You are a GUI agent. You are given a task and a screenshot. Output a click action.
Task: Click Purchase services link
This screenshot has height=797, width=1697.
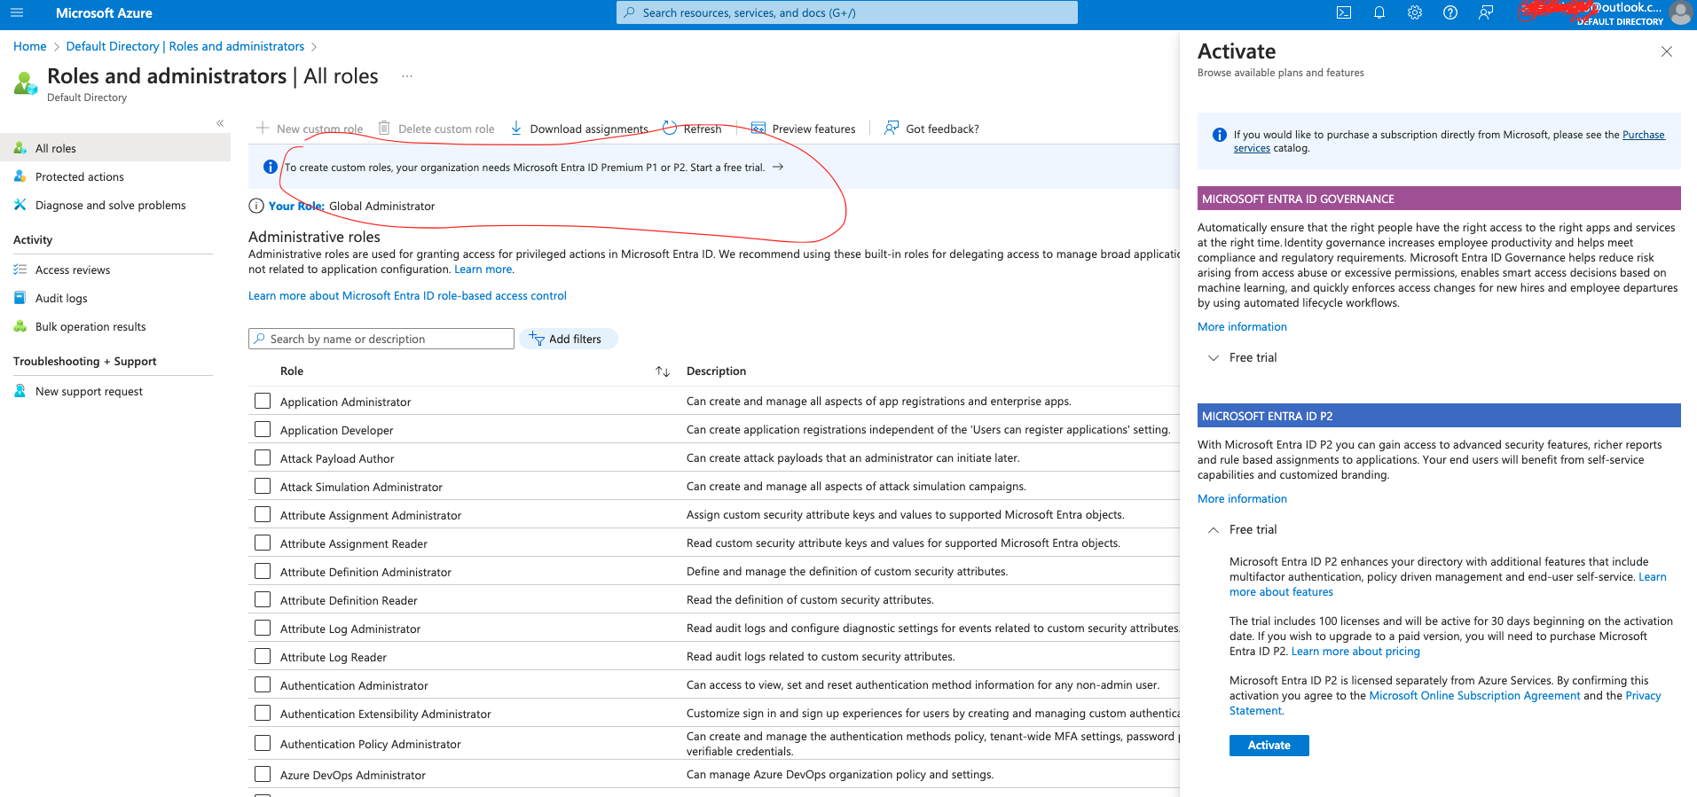[x=1643, y=135]
